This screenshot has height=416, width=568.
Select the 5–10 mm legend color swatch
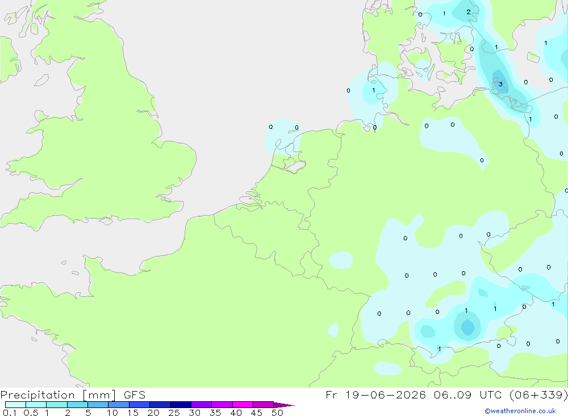pos(98,405)
